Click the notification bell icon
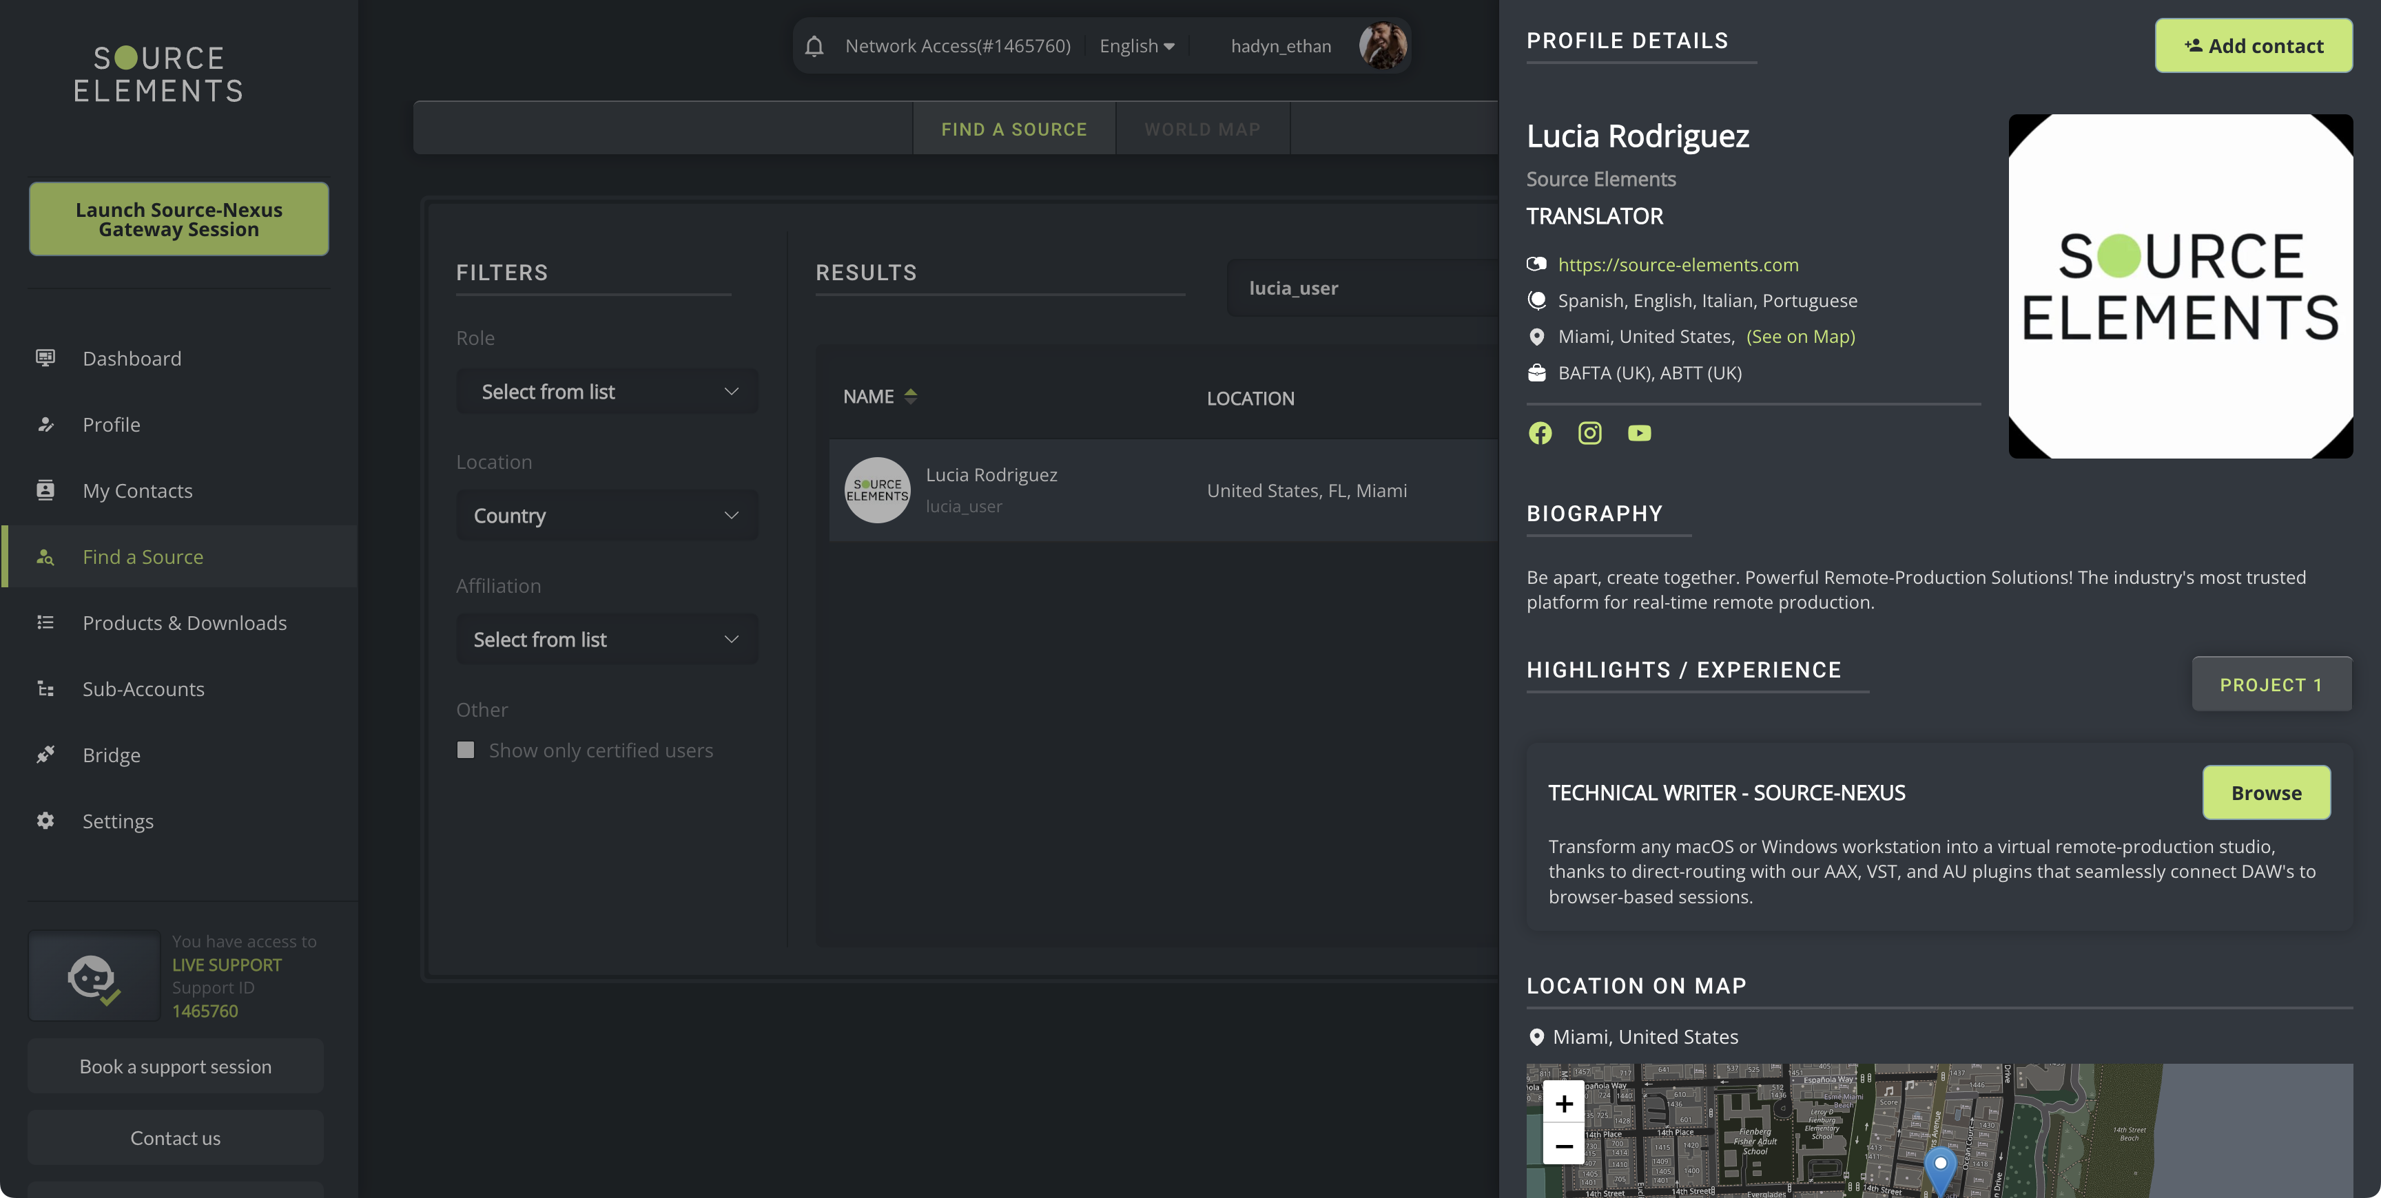Screen dimensions: 2381x1198 (814, 46)
